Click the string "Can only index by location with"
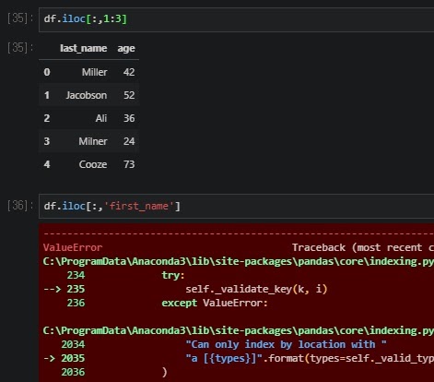Image resolution: width=434 pixels, height=382 pixels. (286, 344)
